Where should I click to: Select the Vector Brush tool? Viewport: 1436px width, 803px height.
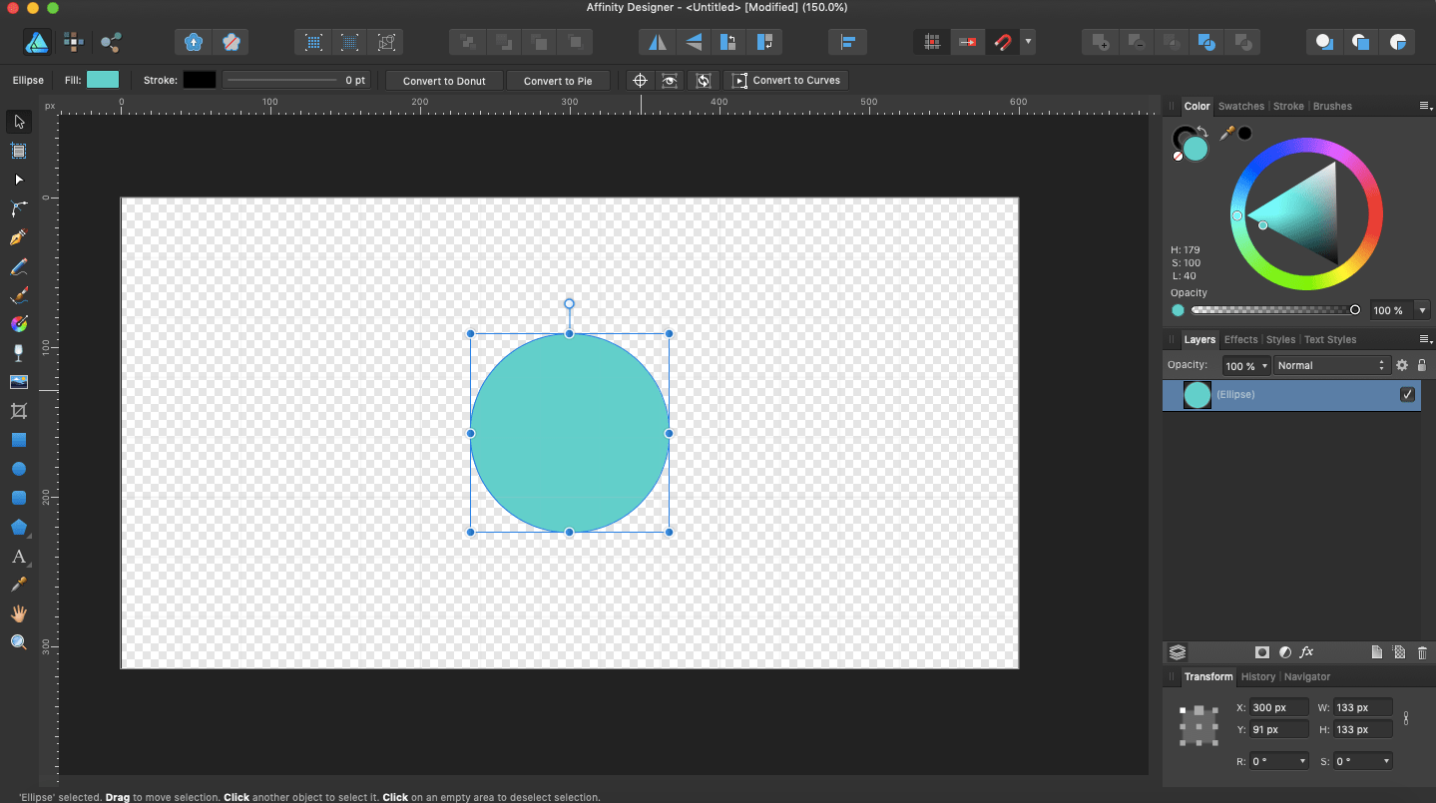(18, 295)
